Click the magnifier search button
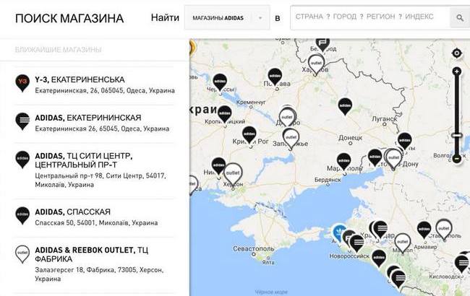 (x=459, y=17)
